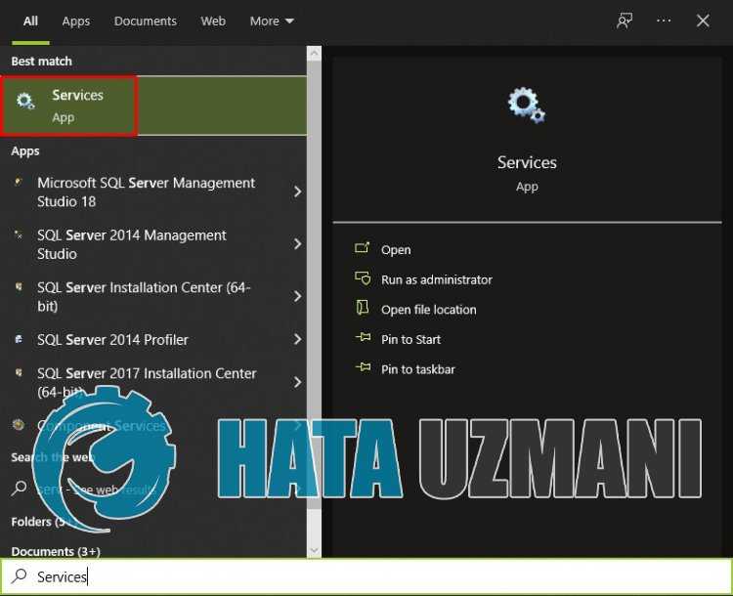Close the search panel with the X

tap(703, 21)
